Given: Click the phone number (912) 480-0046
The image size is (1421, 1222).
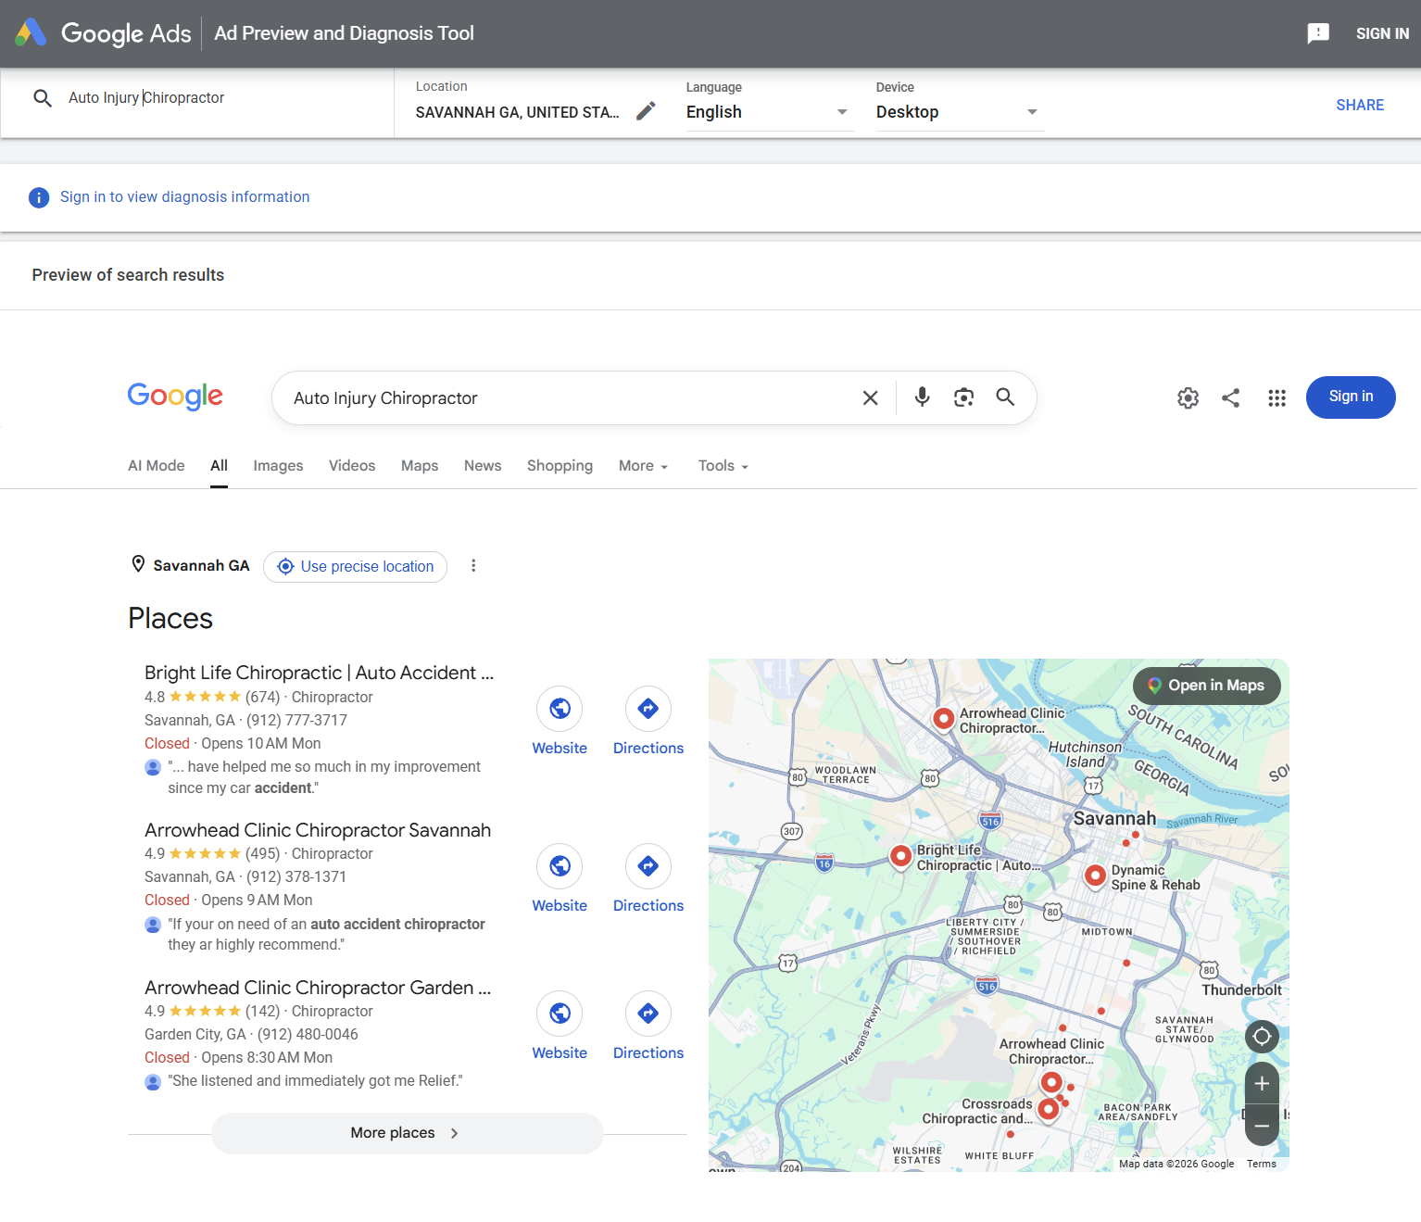Looking at the screenshot, I should point(308,1035).
